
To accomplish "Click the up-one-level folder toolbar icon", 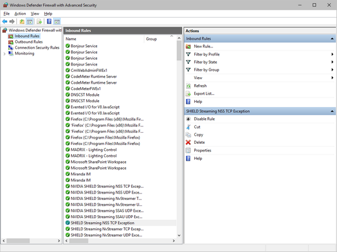I will pyautogui.click(x=22, y=21).
